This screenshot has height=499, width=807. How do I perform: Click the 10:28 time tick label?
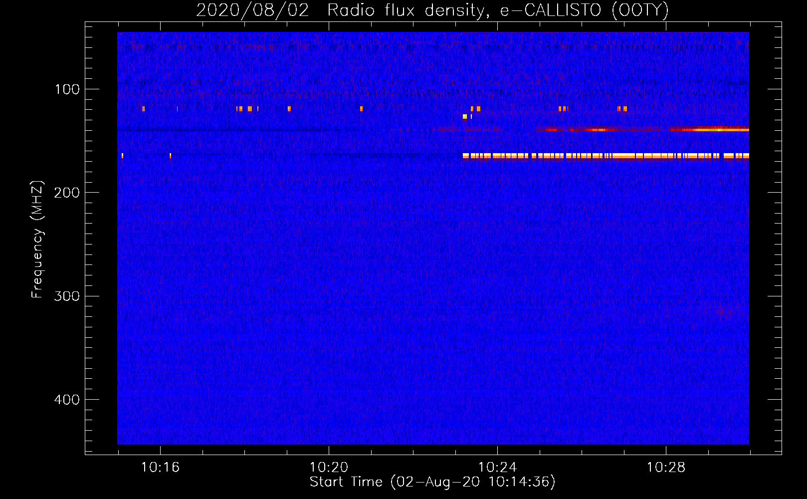666,468
